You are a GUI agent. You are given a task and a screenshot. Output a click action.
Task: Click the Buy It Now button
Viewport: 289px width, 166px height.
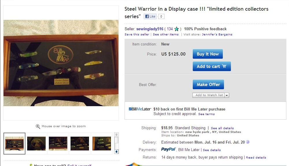(208, 54)
